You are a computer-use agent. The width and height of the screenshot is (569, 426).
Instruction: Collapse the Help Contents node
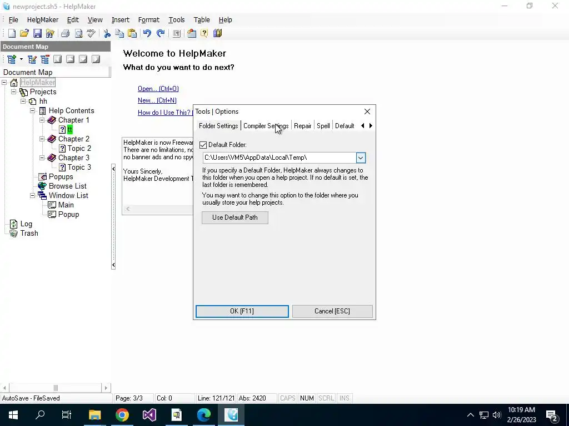33,110
